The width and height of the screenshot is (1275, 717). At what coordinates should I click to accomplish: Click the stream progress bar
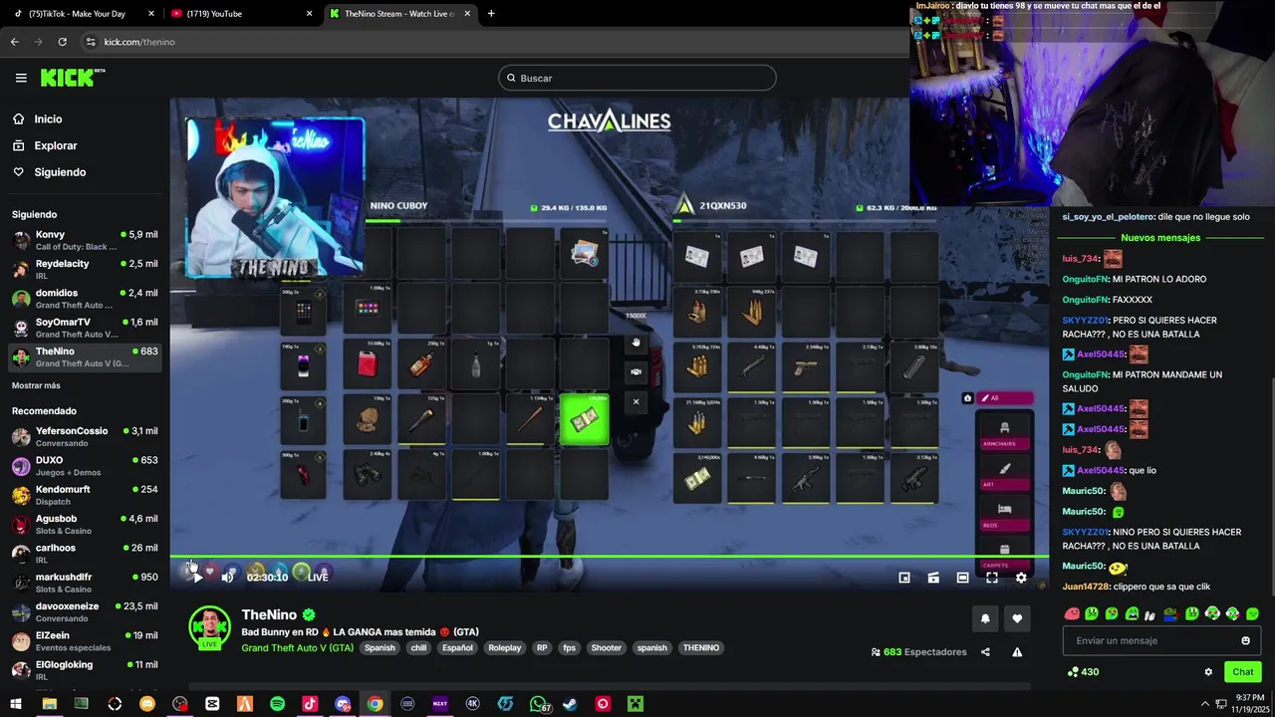click(x=609, y=558)
